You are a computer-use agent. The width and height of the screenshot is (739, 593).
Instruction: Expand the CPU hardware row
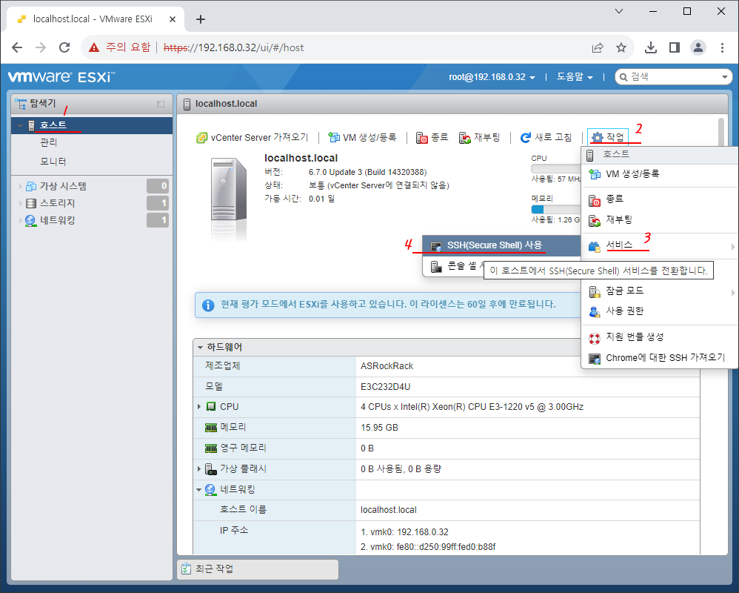[199, 407]
